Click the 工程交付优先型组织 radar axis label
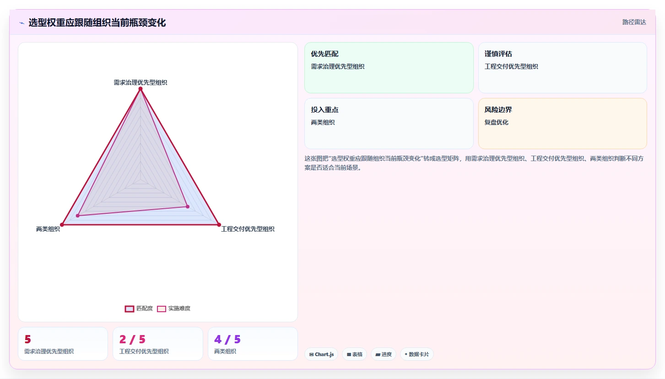The width and height of the screenshot is (665, 379). click(x=248, y=229)
